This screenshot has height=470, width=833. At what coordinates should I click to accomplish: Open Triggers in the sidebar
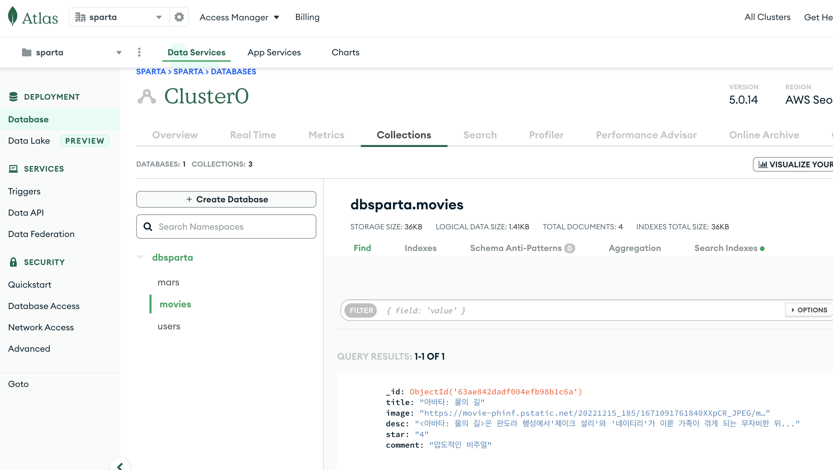click(24, 191)
